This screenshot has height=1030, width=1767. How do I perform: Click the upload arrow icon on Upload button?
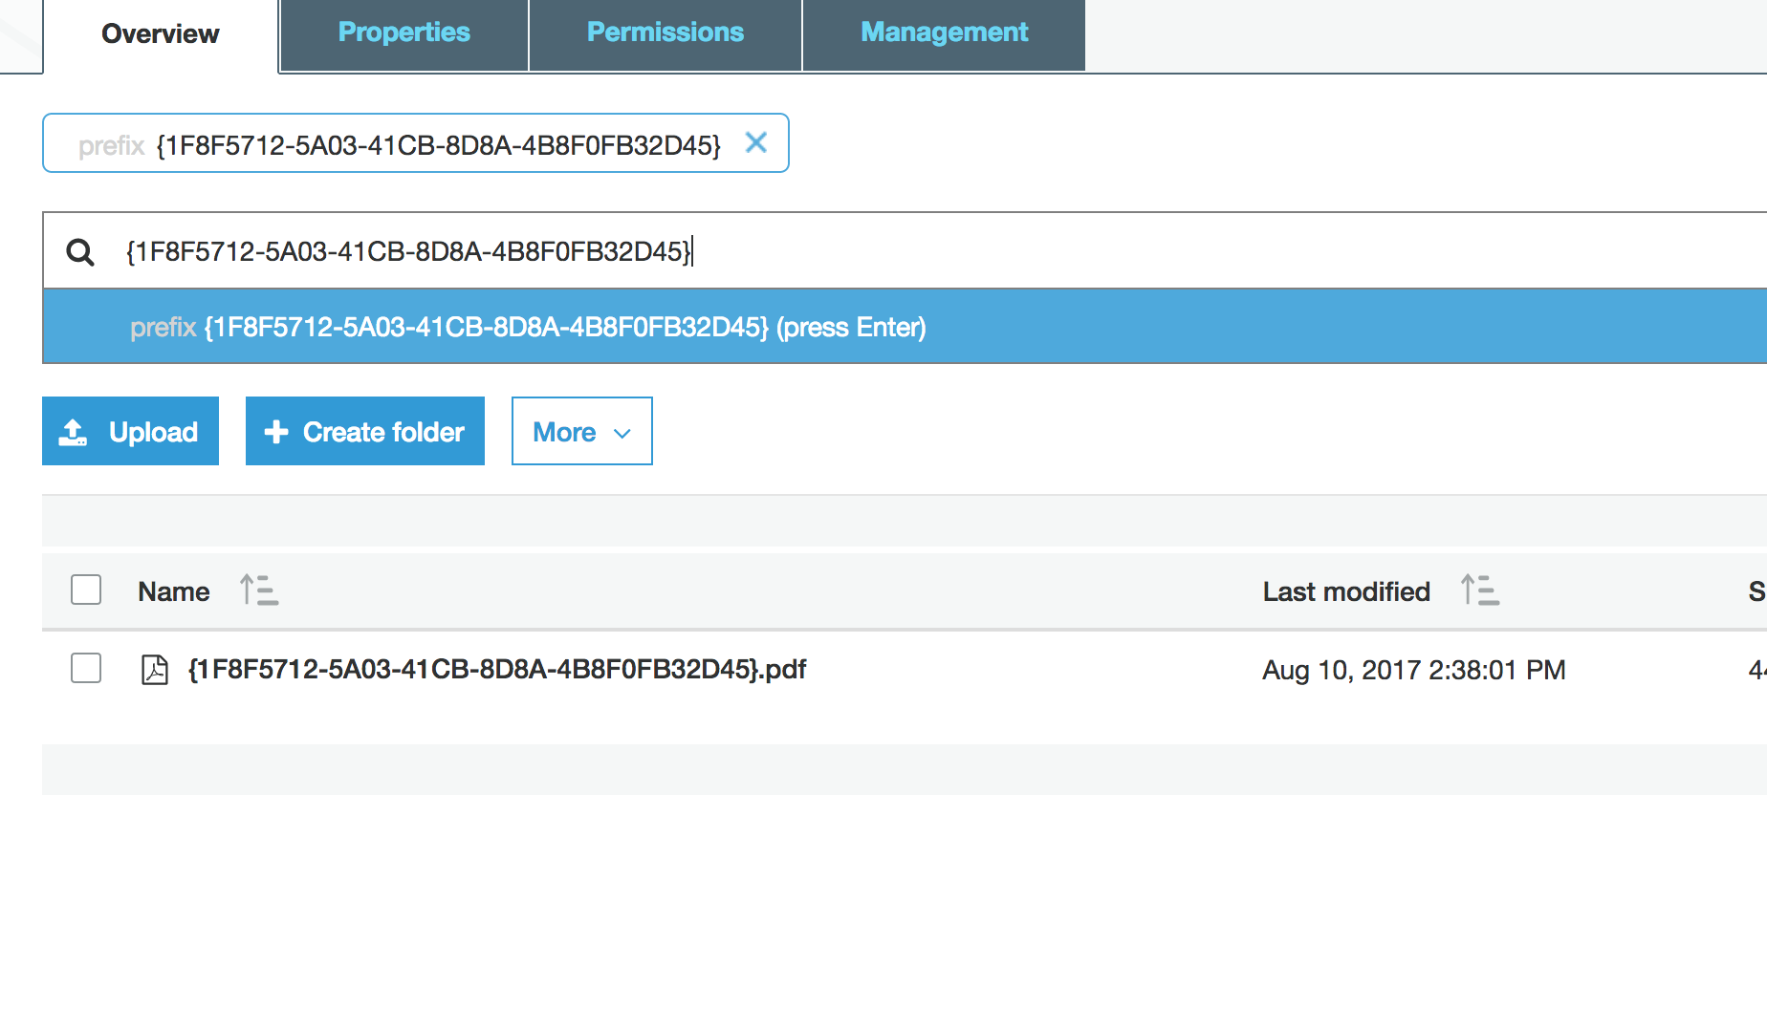pyautogui.click(x=75, y=431)
